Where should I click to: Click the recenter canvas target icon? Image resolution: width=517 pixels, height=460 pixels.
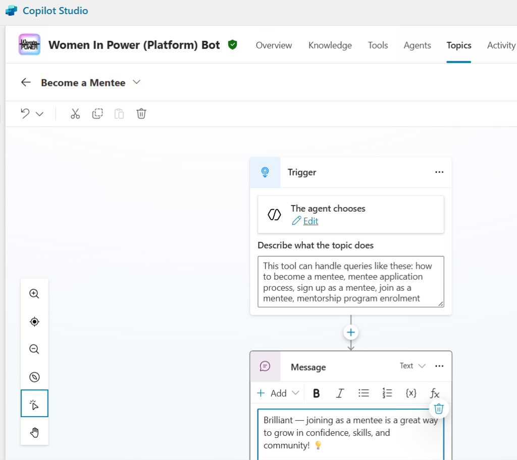click(x=34, y=322)
